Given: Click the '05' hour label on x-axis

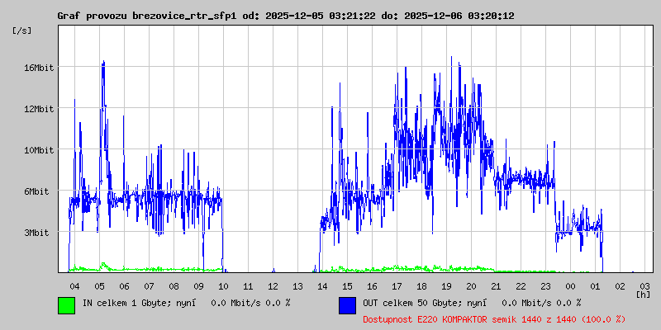Looking at the screenshot, I should 99,286.
